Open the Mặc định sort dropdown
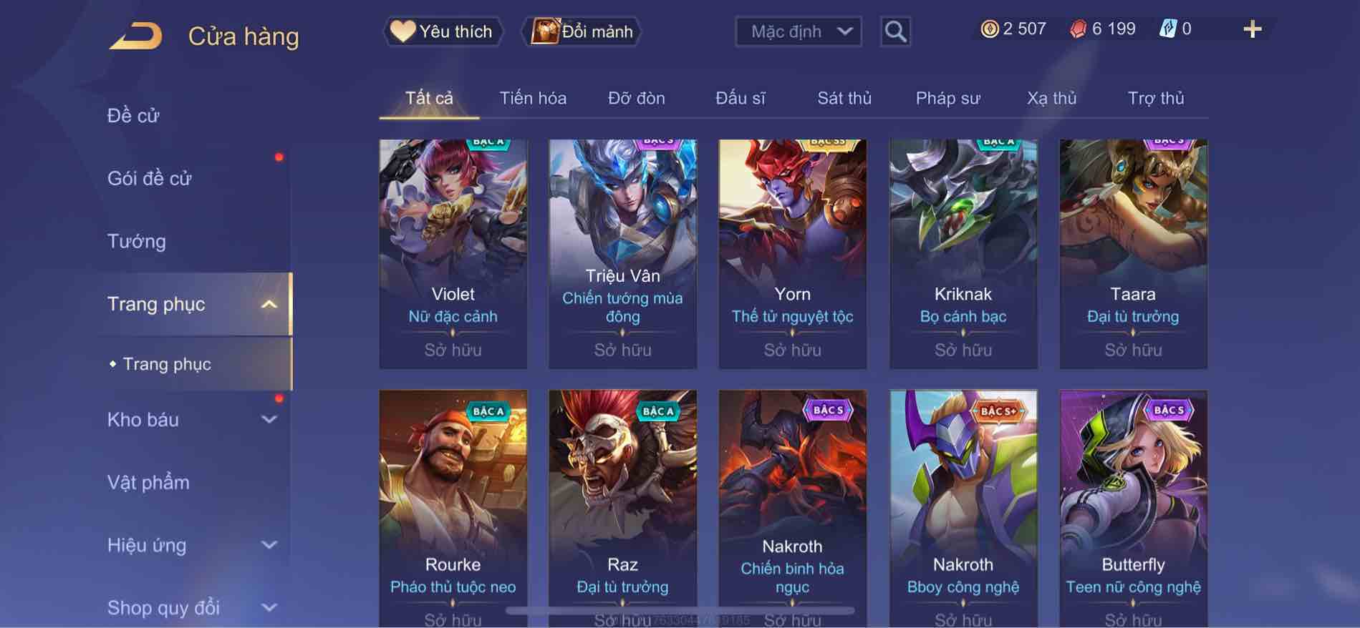 tap(799, 31)
